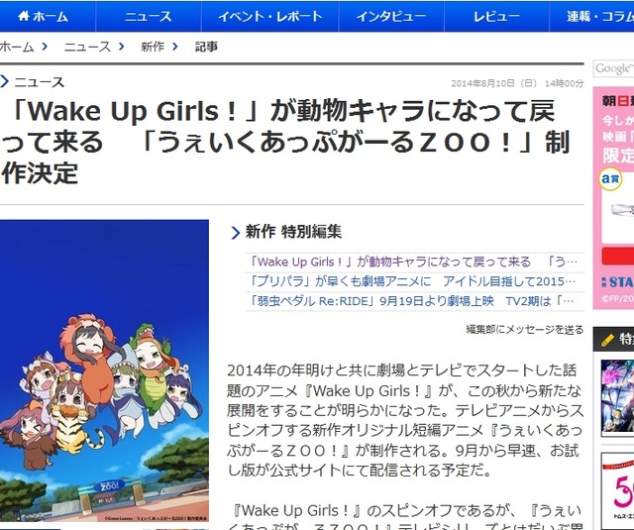Viewport: 634px width, 530px height.
Task: Open the プリパラ 劇場アニメ related link
Action: (412, 281)
